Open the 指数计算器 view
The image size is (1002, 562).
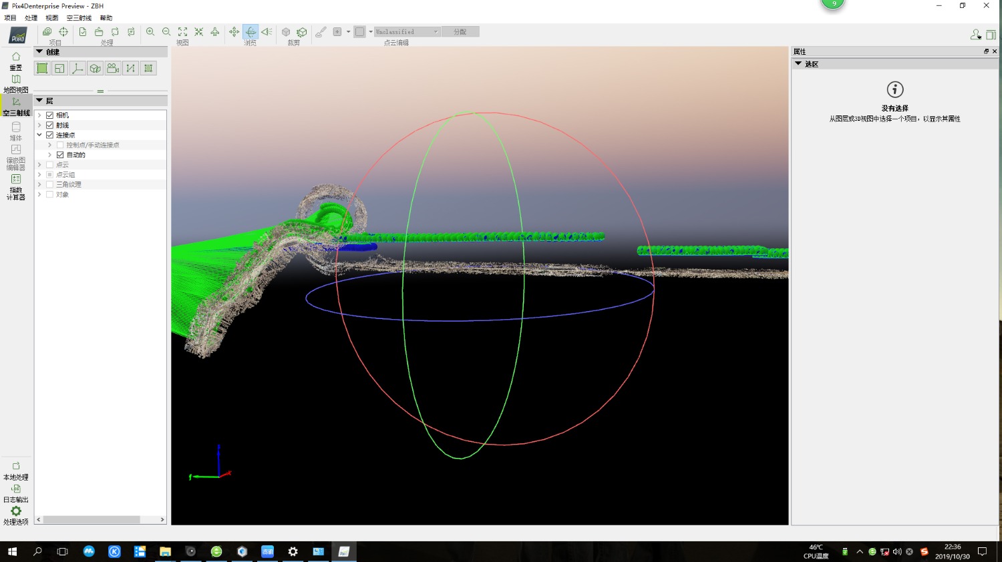point(16,188)
